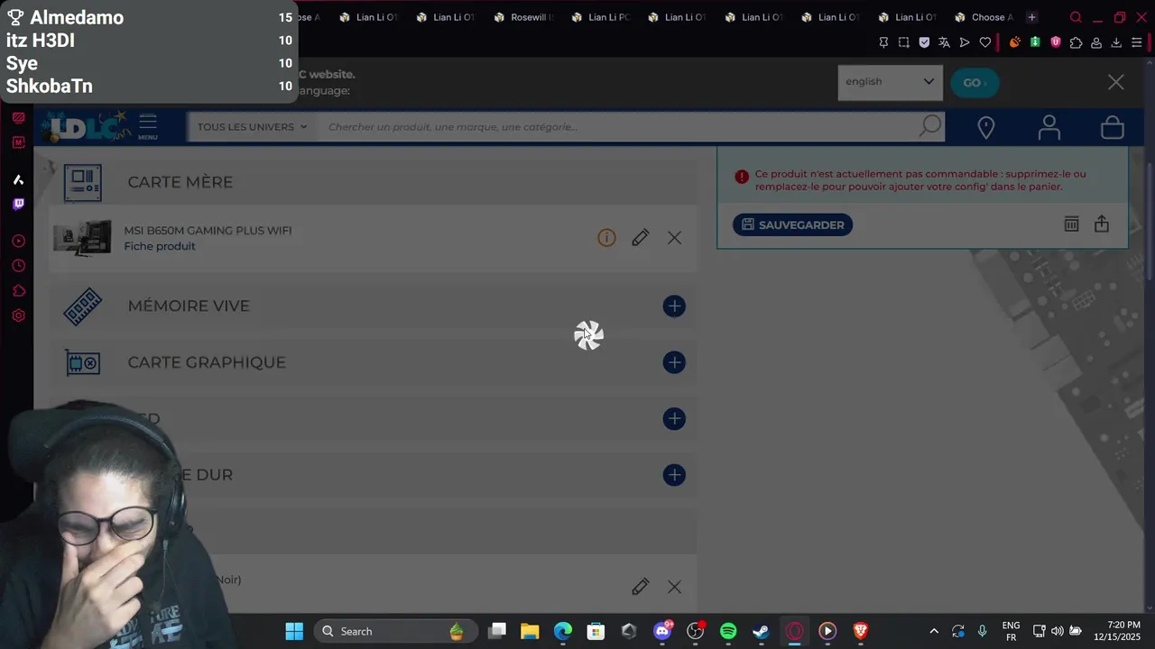1155x649 pixels.
Task: Show hidden tray icons chevron
Action: click(934, 631)
